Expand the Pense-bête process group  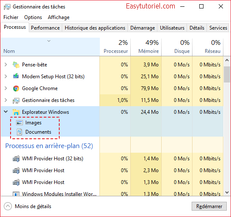pyautogui.click(x=6, y=65)
